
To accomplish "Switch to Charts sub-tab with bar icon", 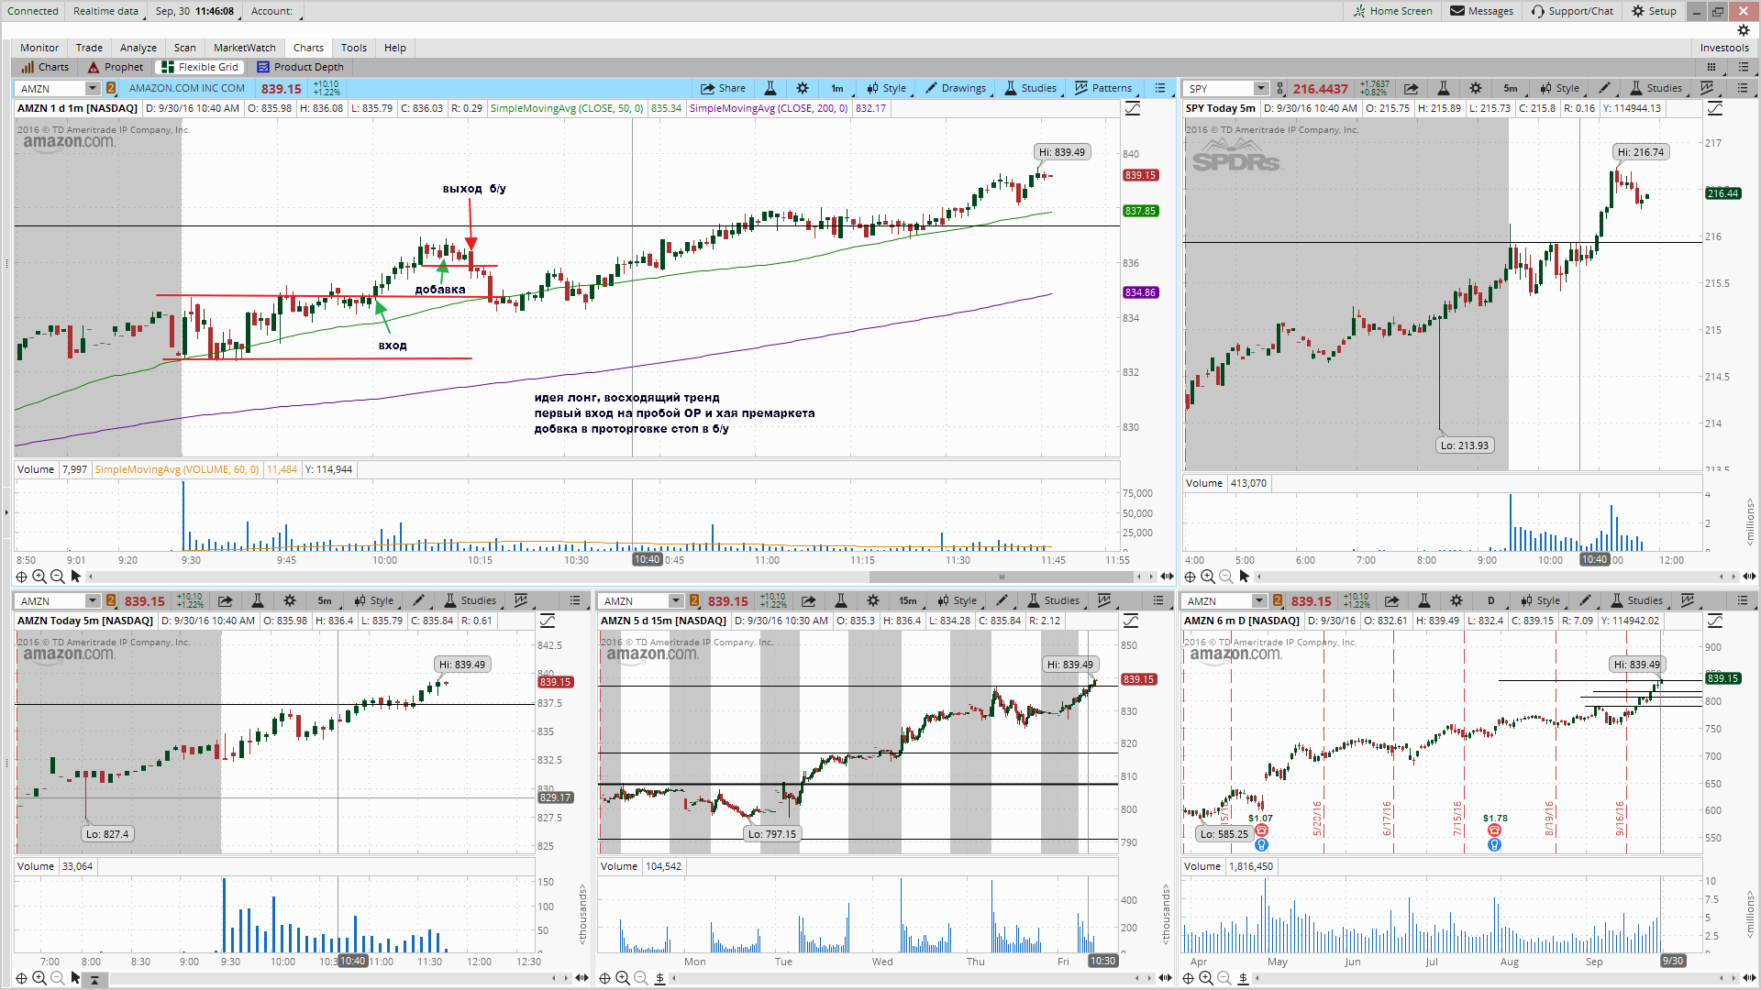I will pos(46,67).
